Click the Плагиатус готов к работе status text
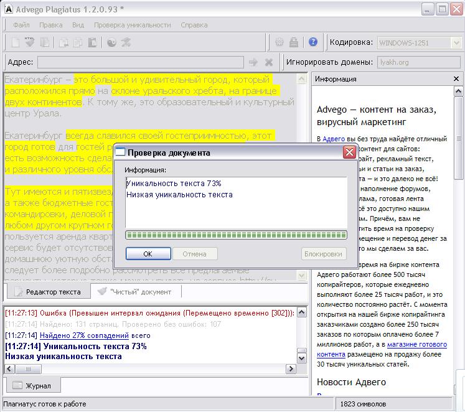Image resolution: width=465 pixels, height=412 pixels. [x=44, y=404]
